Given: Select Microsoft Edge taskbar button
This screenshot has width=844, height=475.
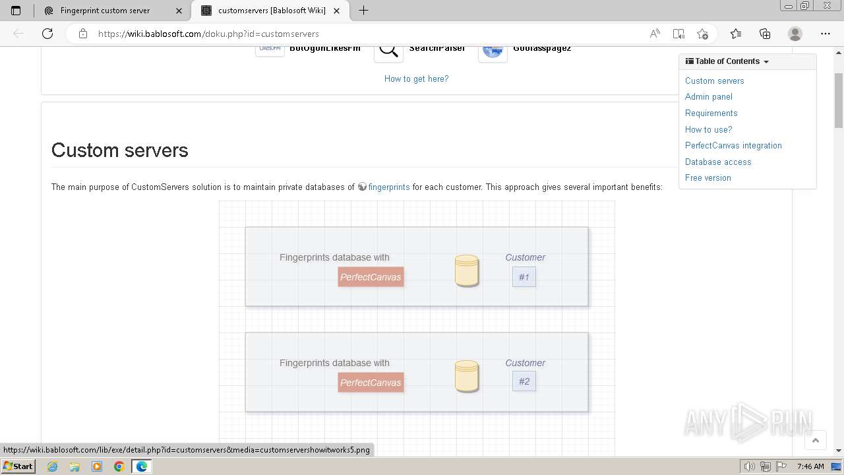Looking at the screenshot, I should point(142,466).
